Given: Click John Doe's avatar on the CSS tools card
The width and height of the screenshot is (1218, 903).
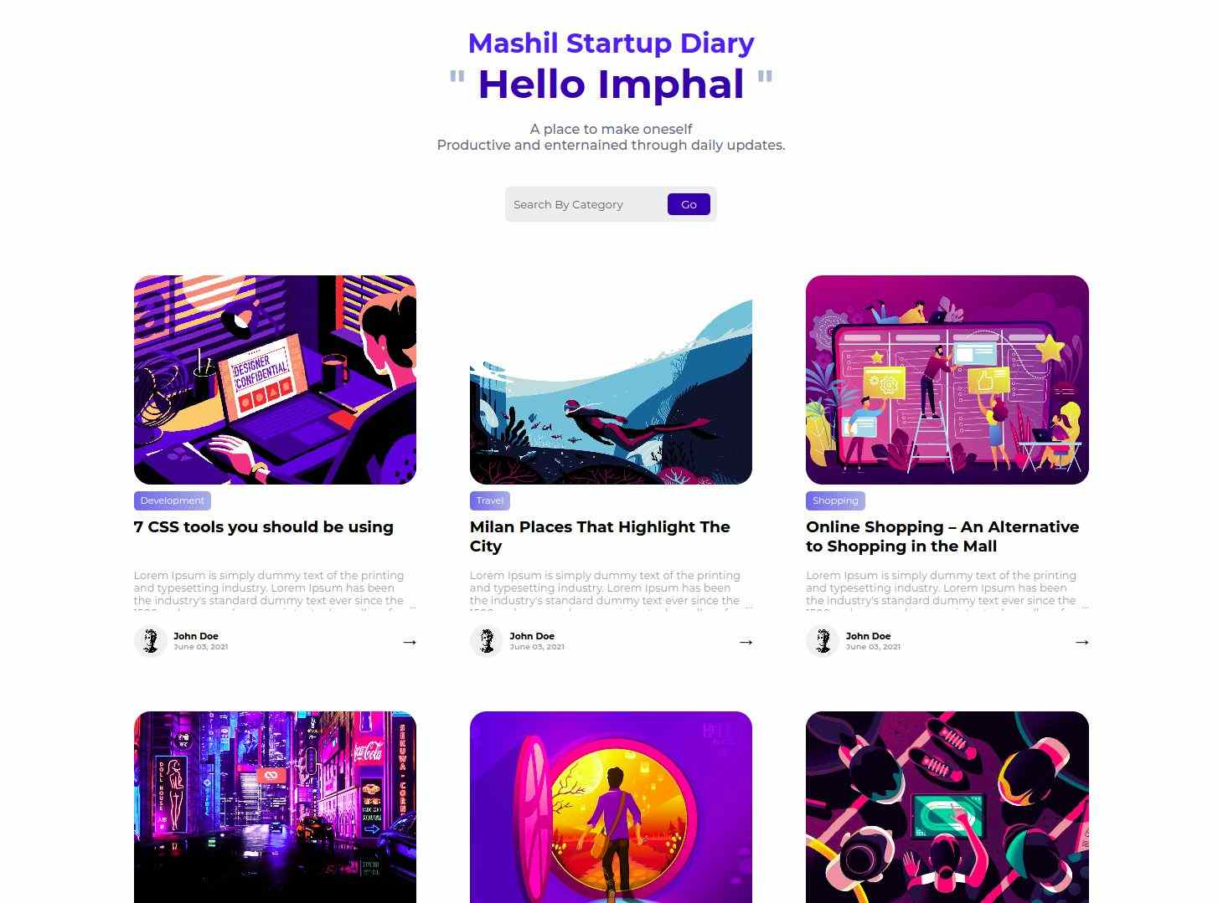Looking at the screenshot, I should (x=150, y=641).
